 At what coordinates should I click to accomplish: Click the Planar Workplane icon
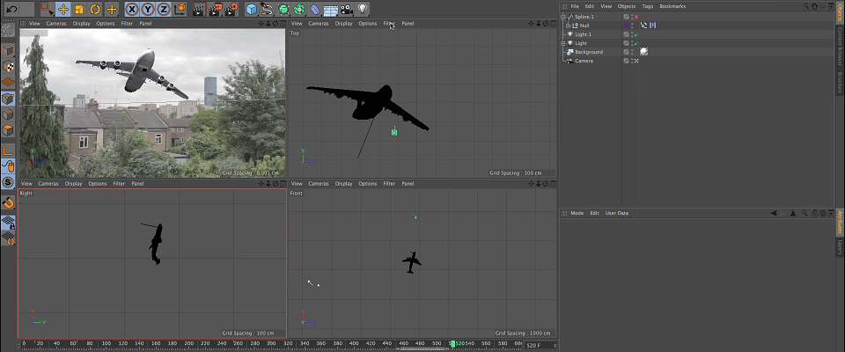tap(8, 238)
